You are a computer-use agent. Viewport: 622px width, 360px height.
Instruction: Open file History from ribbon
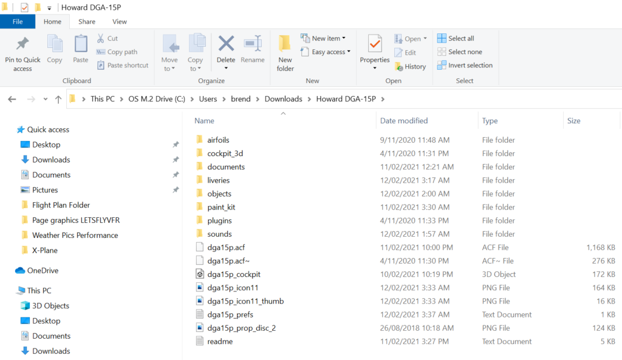click(x=410, y=67)
